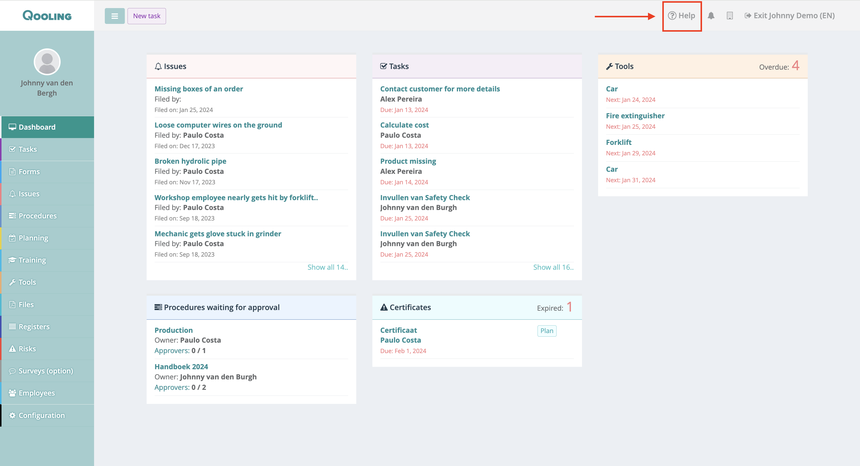This screenshot has width=860, height=466.
Task: Click the Risks warning triangle icon
Action: pyautogui.click(x=12, y=349)
